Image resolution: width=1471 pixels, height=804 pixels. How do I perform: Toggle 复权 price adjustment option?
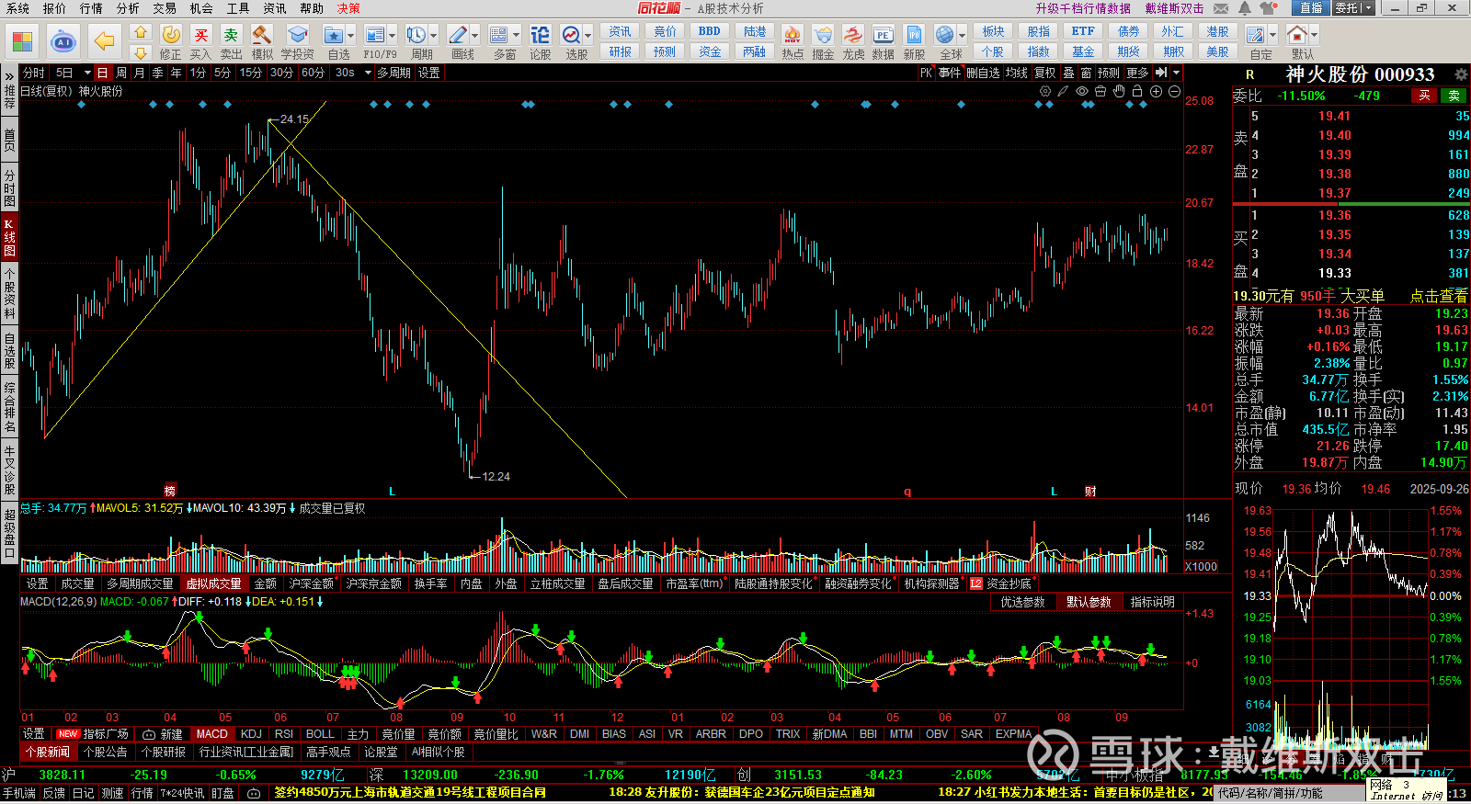point(1045,73)
